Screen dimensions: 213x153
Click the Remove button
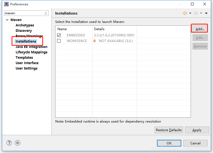coord(200,46)
